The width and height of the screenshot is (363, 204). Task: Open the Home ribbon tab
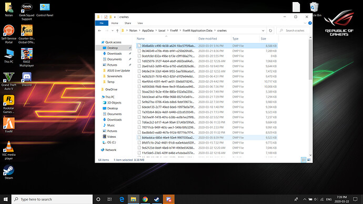(115, 23)
